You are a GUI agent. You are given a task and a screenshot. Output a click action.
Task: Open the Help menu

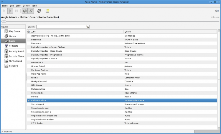click(34, 6)
